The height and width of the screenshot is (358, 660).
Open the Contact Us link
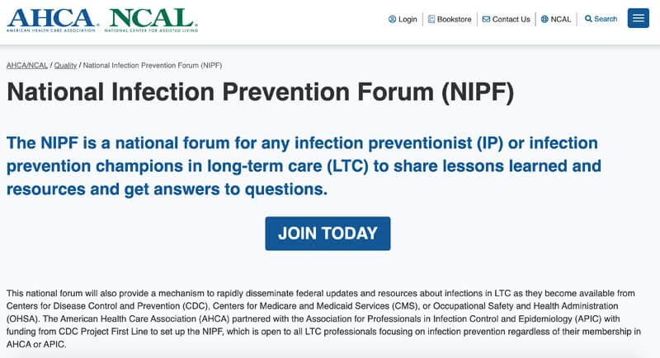click(511, 19)
